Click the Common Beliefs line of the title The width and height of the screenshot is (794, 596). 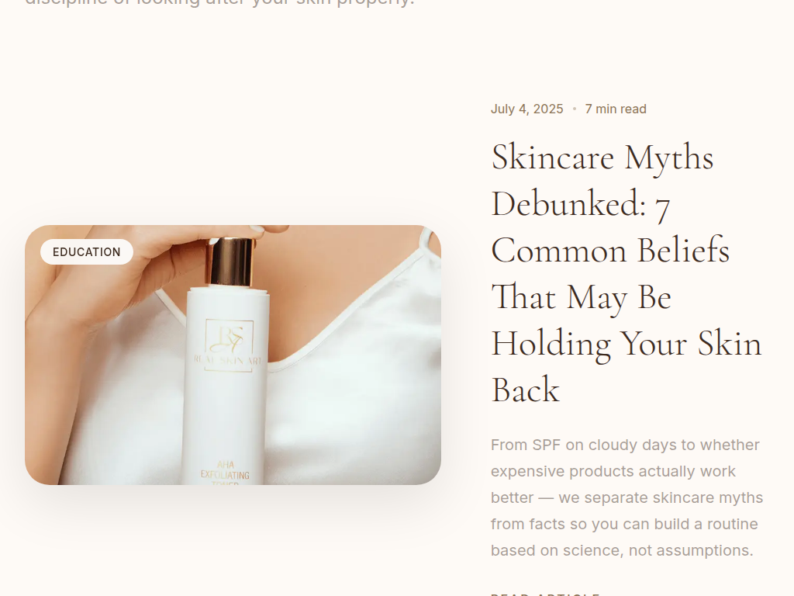(x=610, y=251)
